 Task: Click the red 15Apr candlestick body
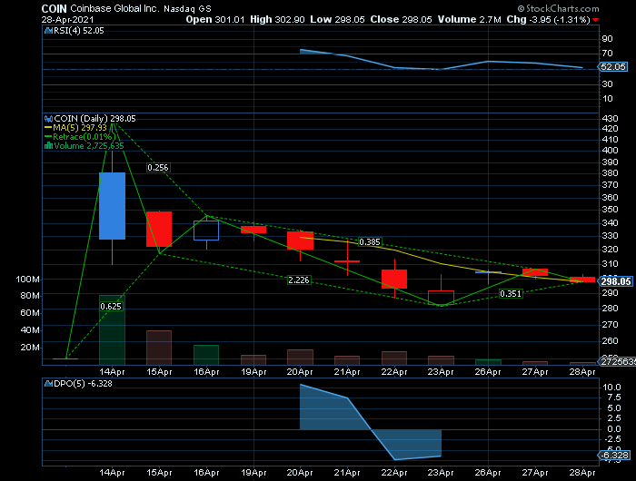click(x=159, y=229)
